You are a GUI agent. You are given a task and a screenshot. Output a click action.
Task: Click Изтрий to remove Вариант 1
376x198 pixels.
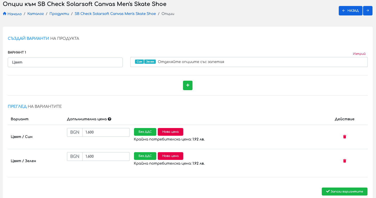click(359, 54)
